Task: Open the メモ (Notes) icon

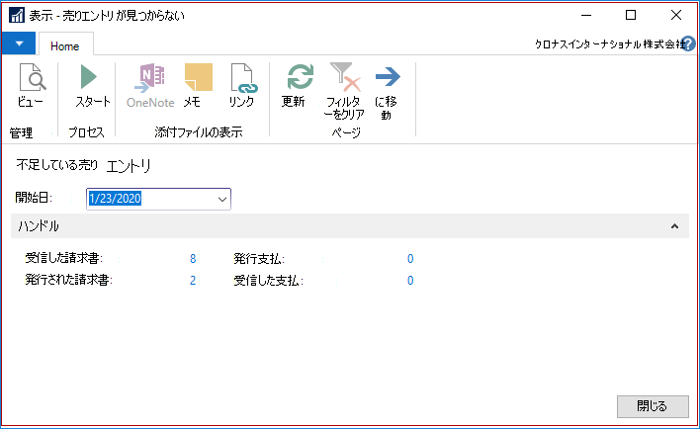Action: [x=198, y=78]
